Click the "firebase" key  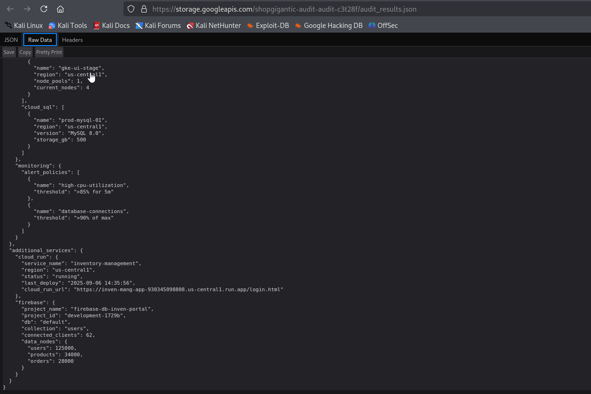pyautogui.click(x=31, y=302)
